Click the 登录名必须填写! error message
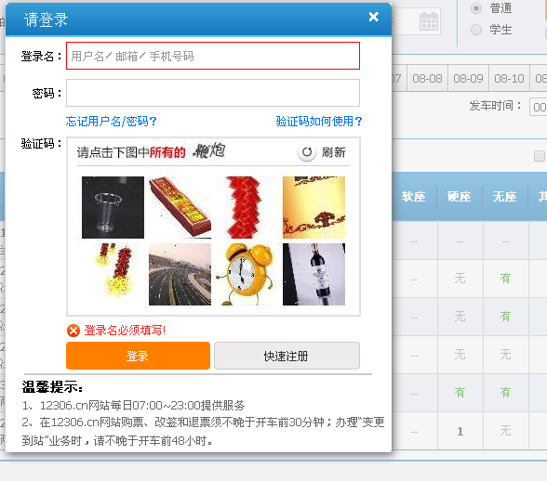The image size is (547, 481). point(126,331)
